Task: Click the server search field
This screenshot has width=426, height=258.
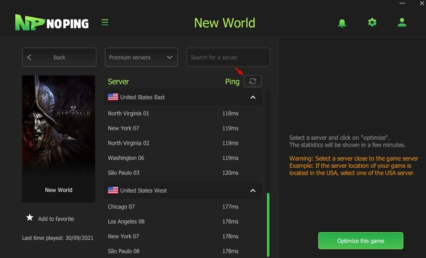Action: 228,57
